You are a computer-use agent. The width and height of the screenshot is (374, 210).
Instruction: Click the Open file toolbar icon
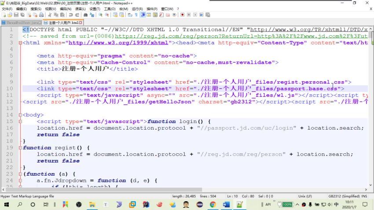[10, 15]
